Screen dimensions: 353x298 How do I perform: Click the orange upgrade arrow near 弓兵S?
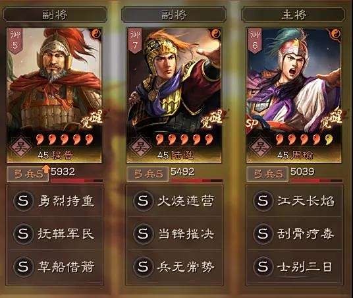click(46, 169)
